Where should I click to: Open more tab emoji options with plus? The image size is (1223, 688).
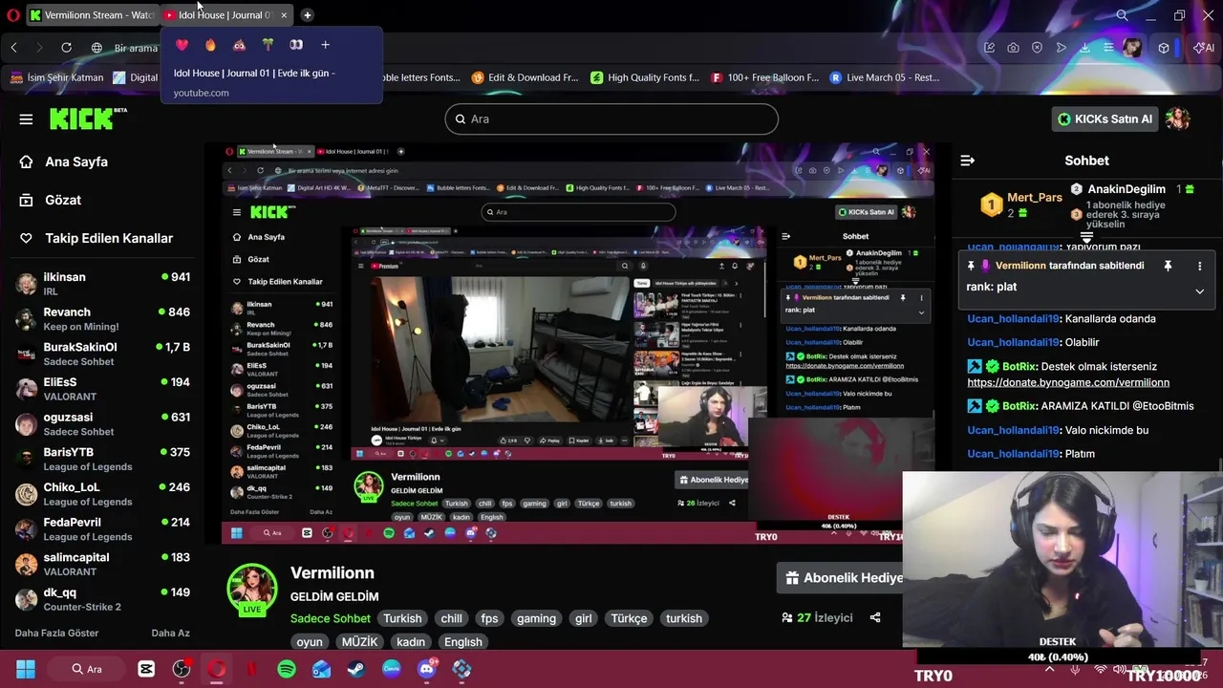[325, 45]
